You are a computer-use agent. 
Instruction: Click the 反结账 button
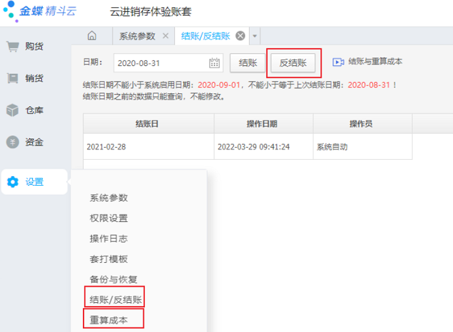point(293,63)
